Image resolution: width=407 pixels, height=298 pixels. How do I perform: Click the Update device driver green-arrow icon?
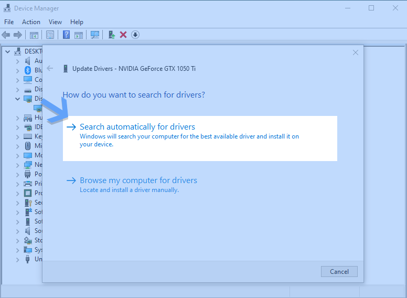(112, 35)
